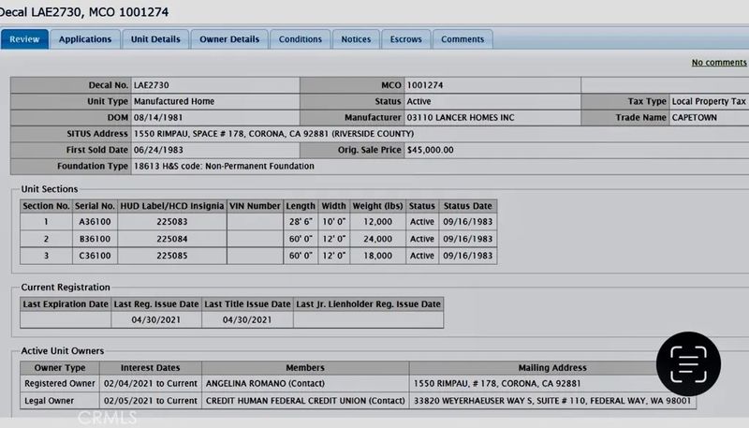Click member Angelina Romano in owners table

coord(254,384)
